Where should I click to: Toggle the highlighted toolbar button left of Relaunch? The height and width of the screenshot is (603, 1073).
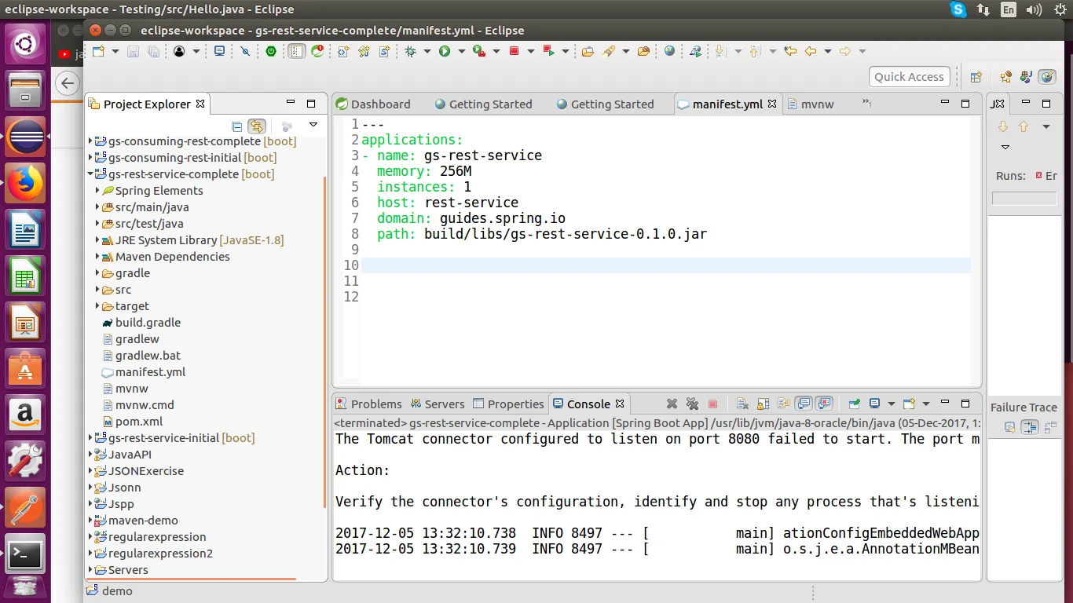coord(296,51)
